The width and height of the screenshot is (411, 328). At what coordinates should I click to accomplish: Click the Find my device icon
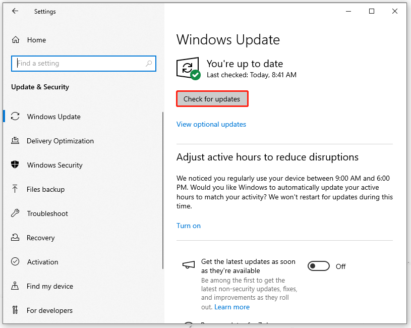coord(15,286)
